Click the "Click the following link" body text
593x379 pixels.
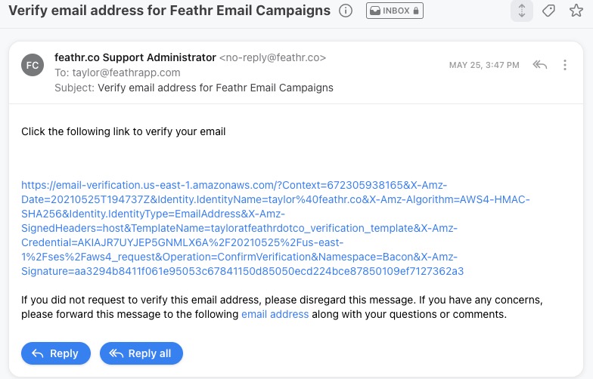(123, 131)
